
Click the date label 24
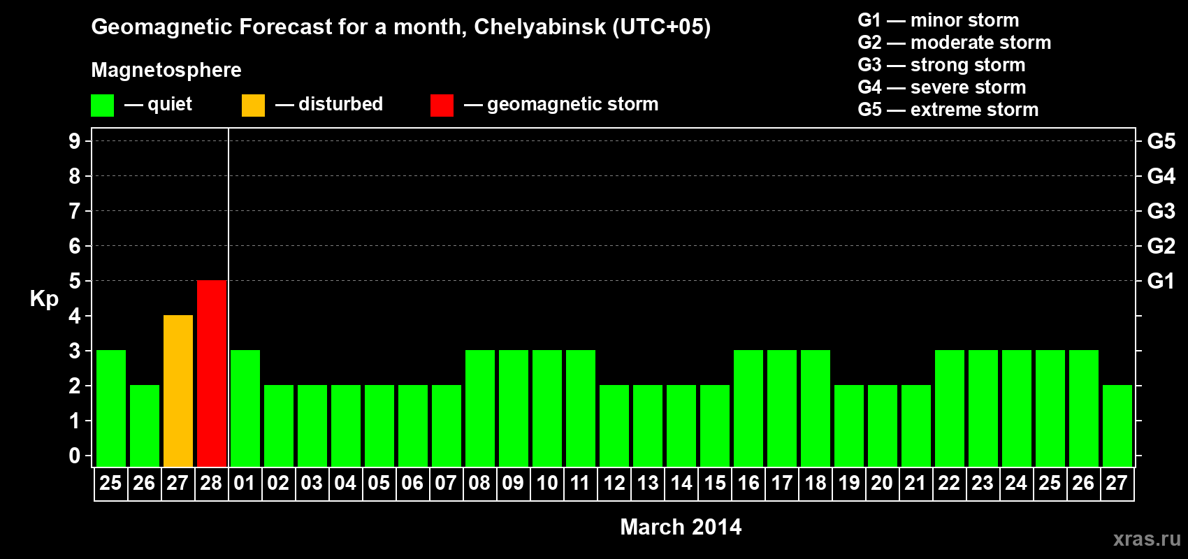pos(1016,484)
